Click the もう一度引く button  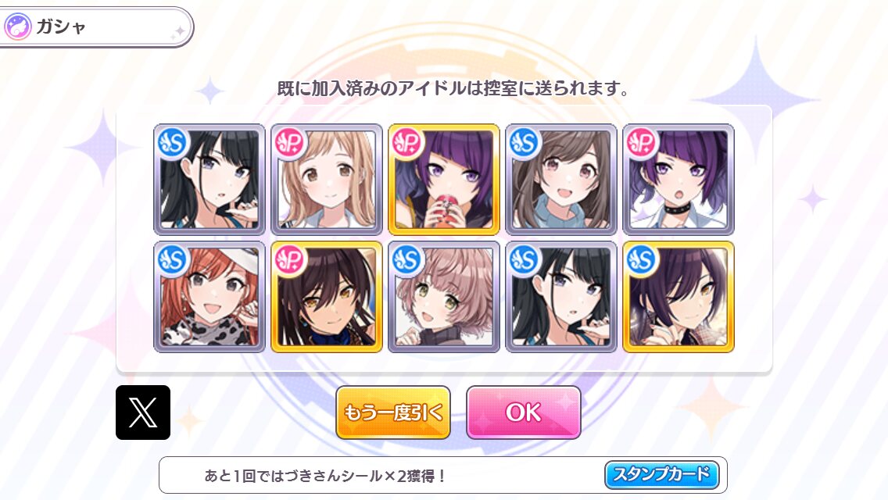click(x=393, y=412)
